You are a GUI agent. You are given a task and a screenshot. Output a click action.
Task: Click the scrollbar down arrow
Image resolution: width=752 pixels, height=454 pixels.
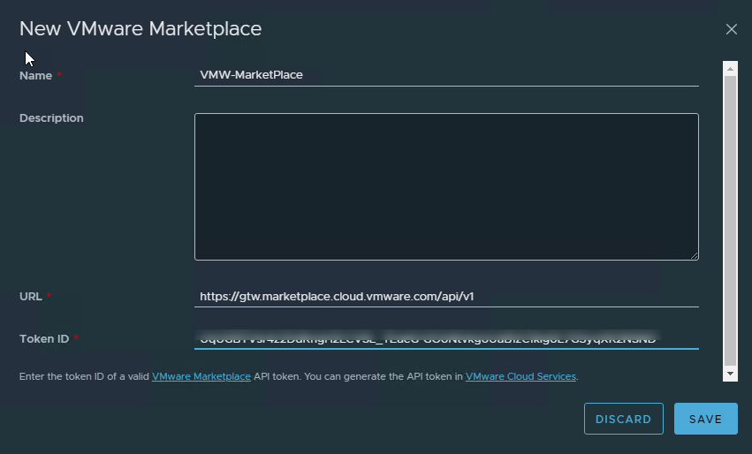point(730,374)
